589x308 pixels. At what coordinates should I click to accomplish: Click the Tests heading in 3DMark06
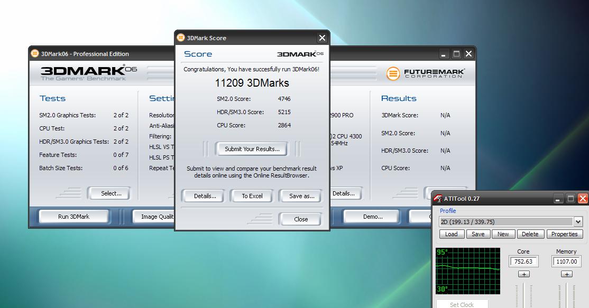click(x=52, y=98)
